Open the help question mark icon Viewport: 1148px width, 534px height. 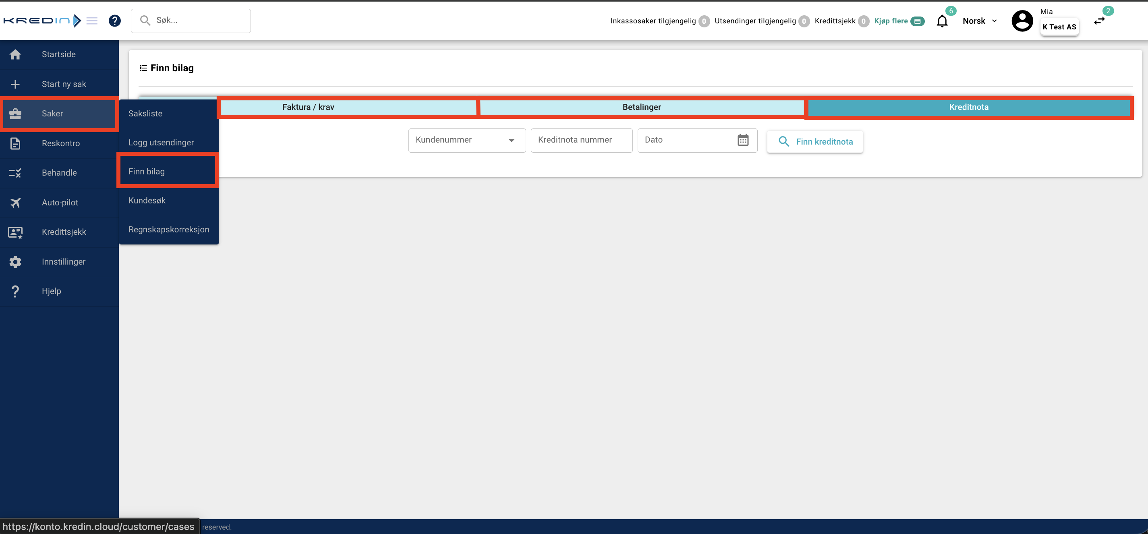click(114, 21)
